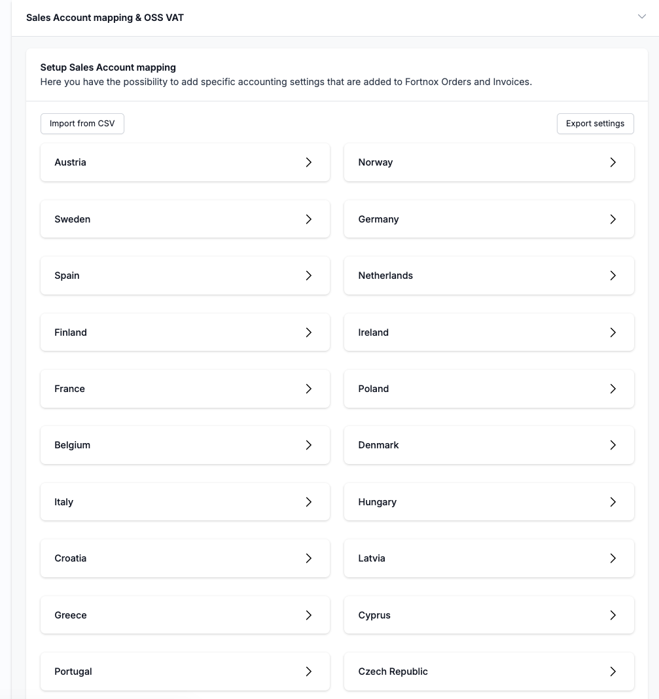Open the Ireland chevron arrow
The image size is (659, 699).
tap(613, 332)
